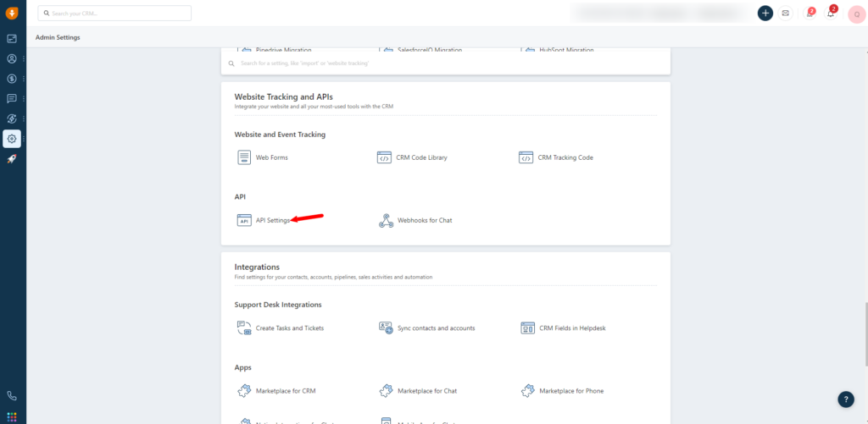Click the magnifier icon in settings search
Viewport: 868px width, 424px height.
(231, 63)
